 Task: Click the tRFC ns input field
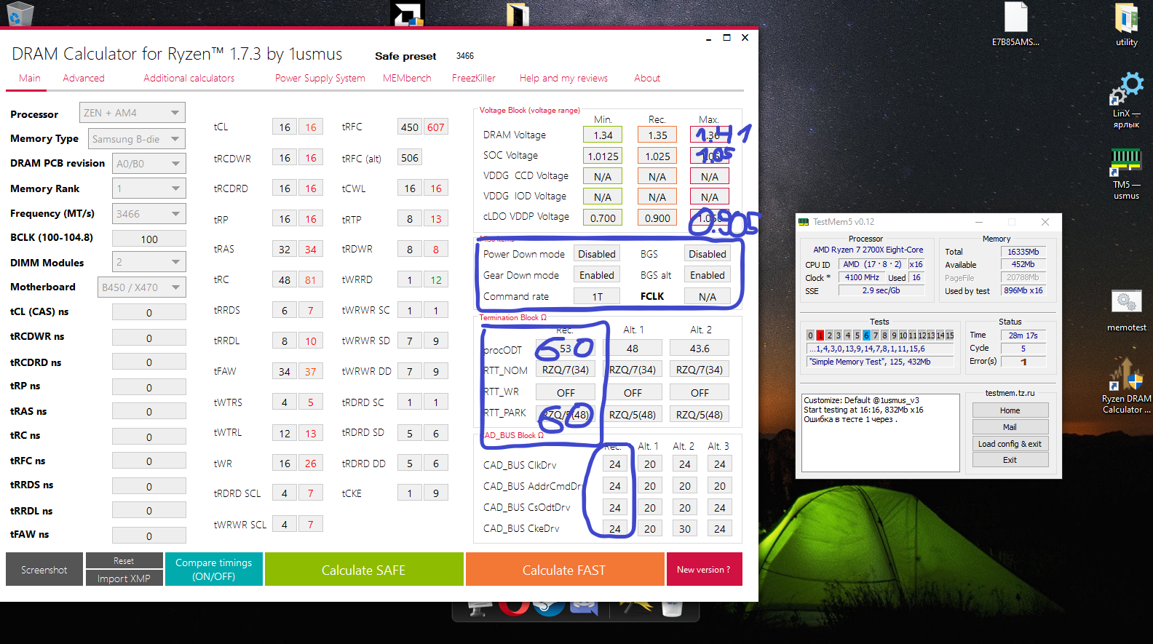[x=149, y=461]
